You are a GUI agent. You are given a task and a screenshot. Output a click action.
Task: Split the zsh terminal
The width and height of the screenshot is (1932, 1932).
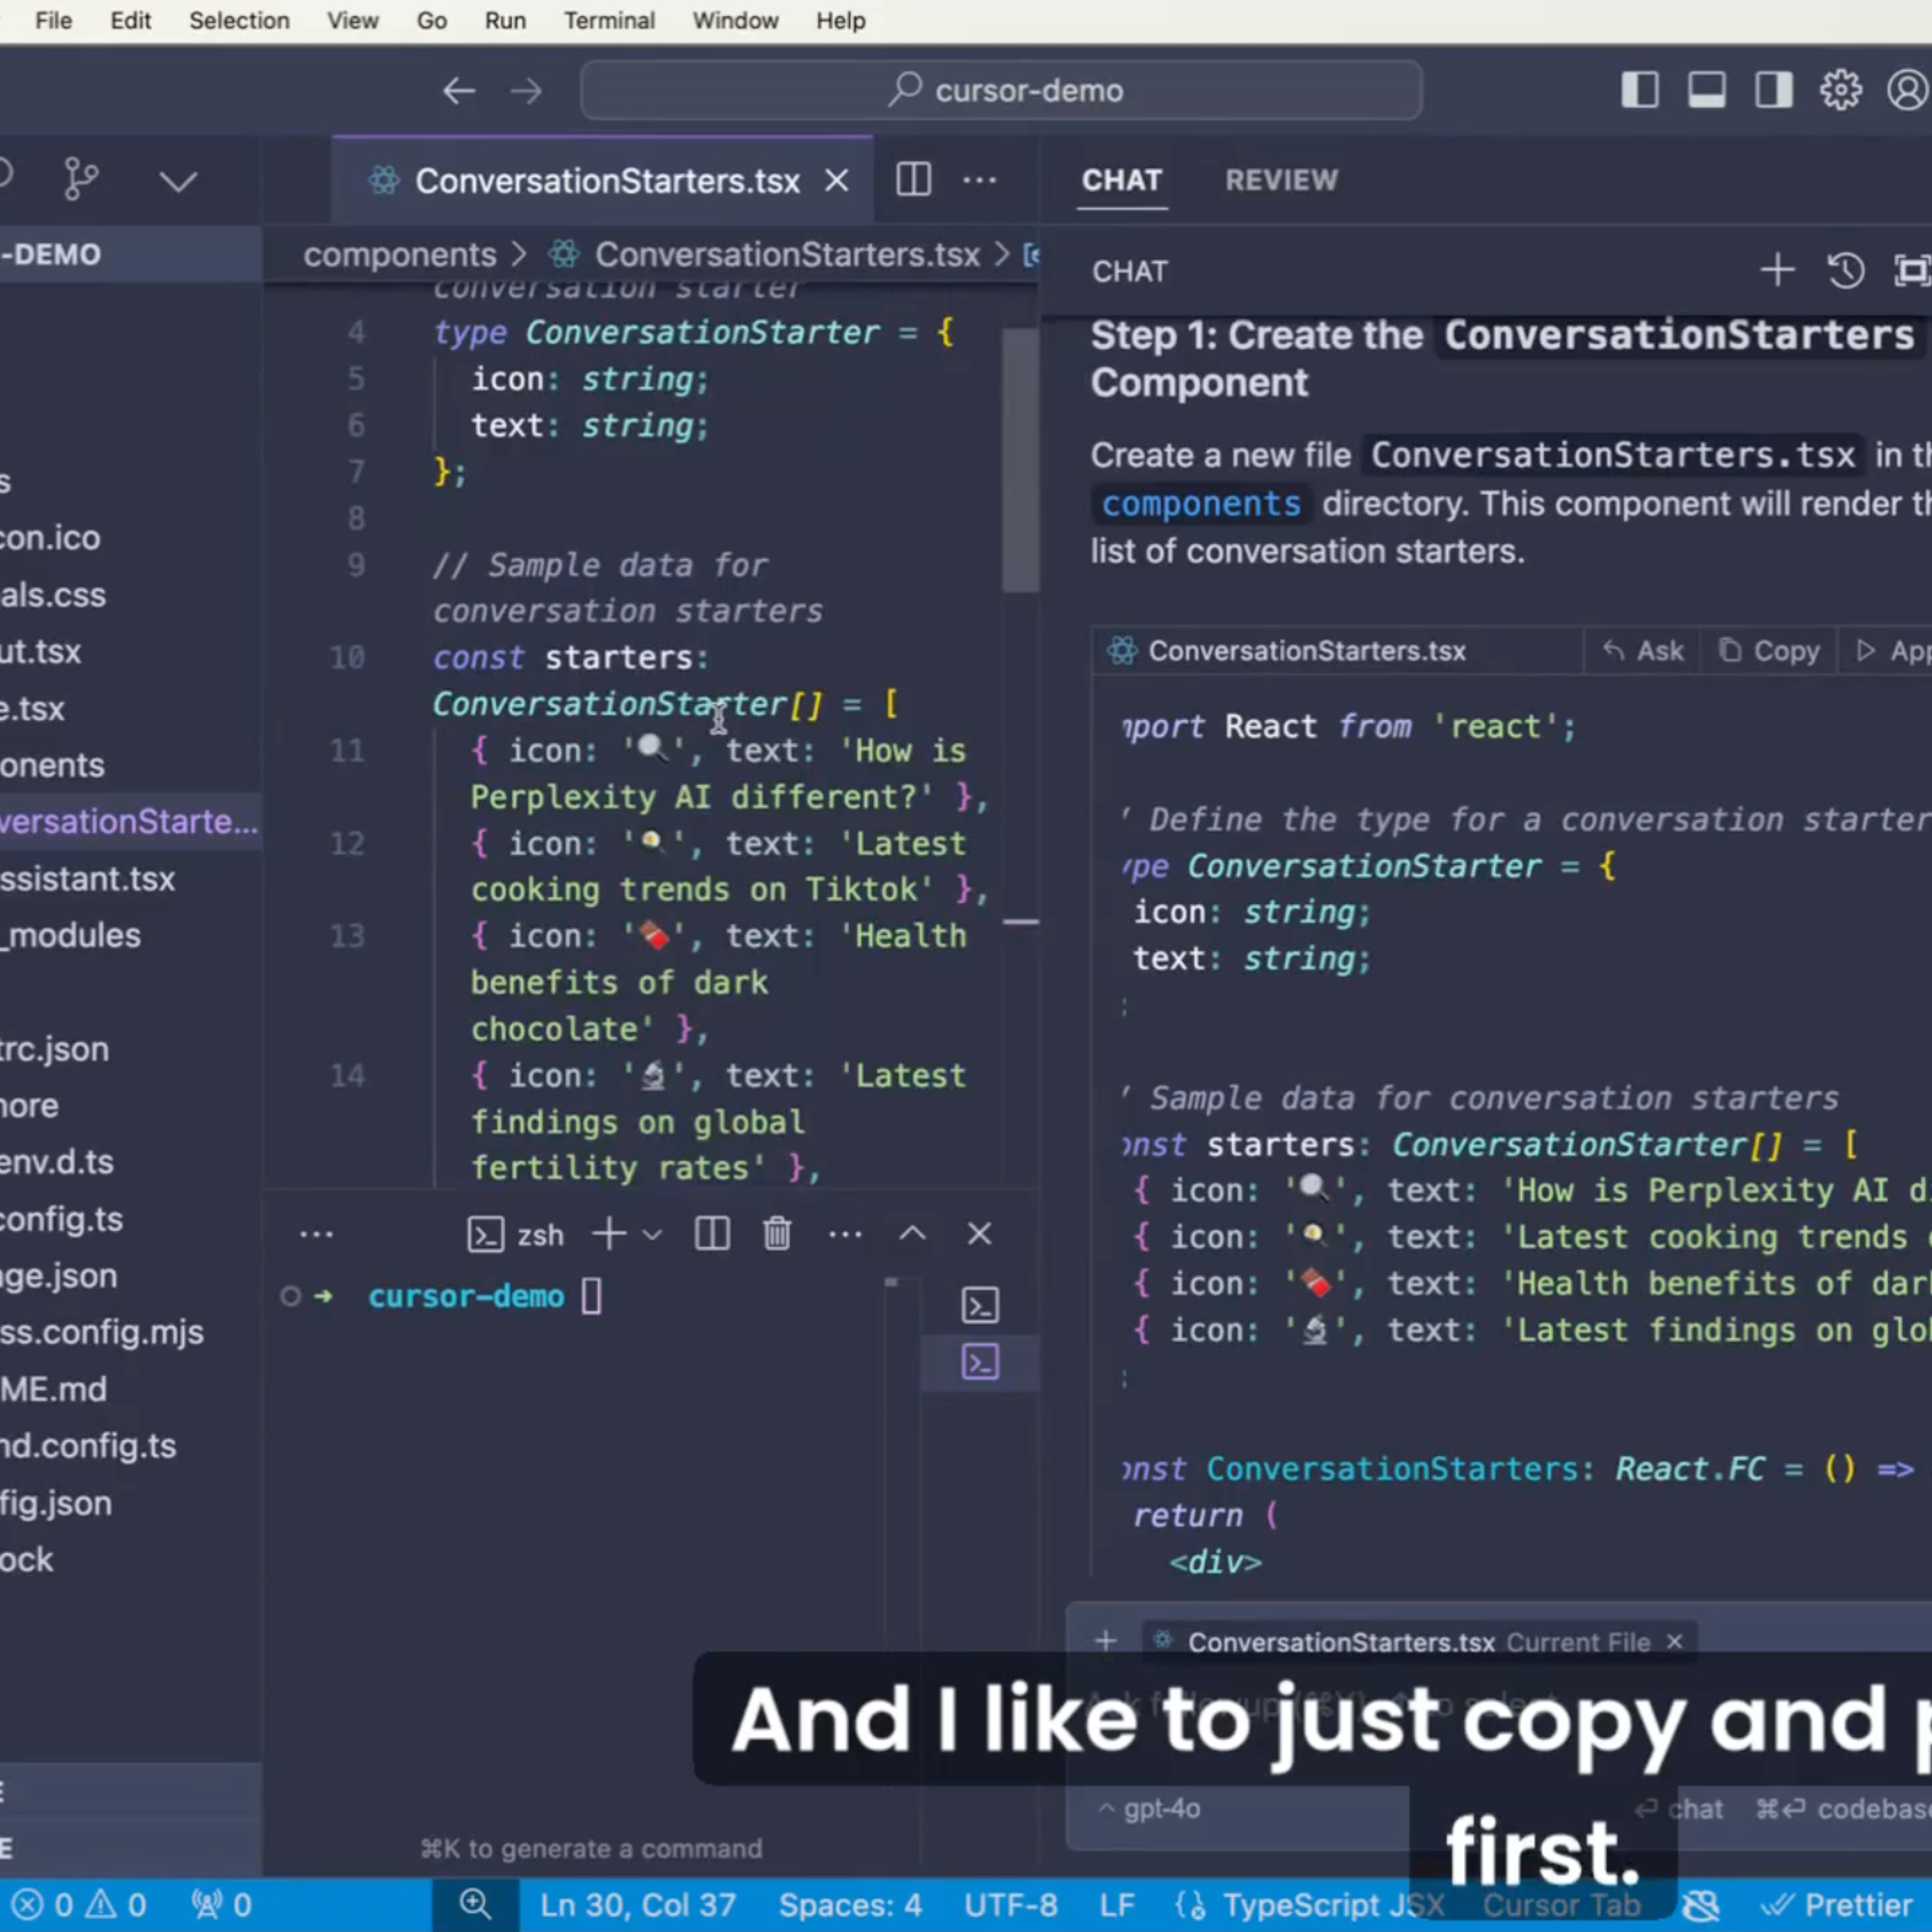tap(712, 1234)
